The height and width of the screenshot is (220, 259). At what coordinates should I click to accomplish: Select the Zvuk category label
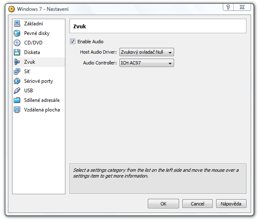click(x=30, y=62)
